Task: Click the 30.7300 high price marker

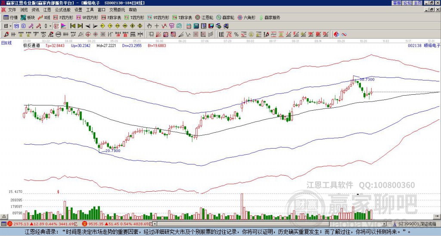Action: 367,80
